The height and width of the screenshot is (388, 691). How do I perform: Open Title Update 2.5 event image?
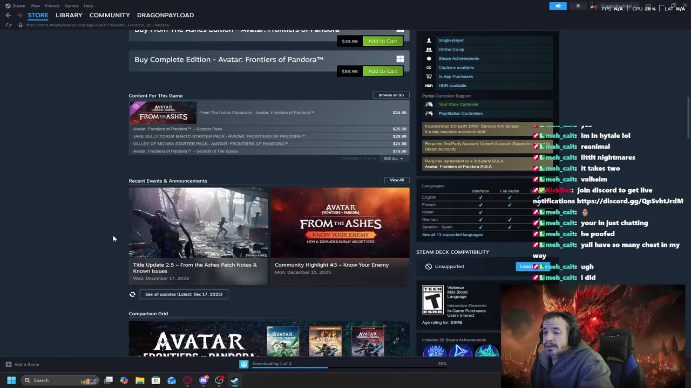click(198, 223)
